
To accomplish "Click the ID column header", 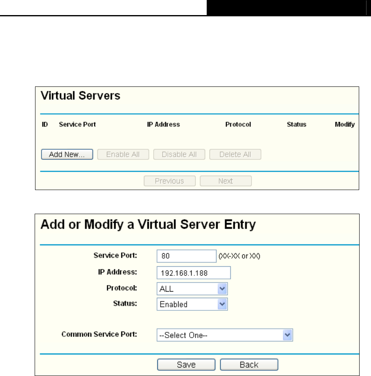I will coord(45,124).
